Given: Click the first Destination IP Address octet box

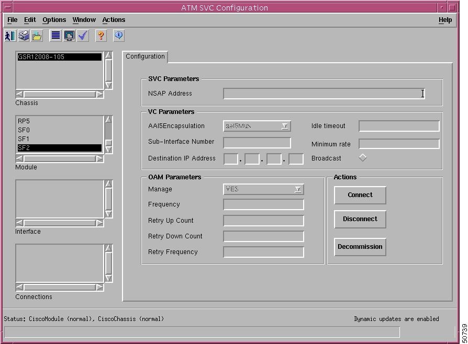Looking at the screenshot, I should [x=231, y=159].
